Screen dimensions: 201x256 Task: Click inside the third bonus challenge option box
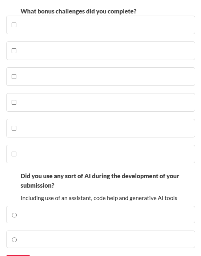coord(101,77)
